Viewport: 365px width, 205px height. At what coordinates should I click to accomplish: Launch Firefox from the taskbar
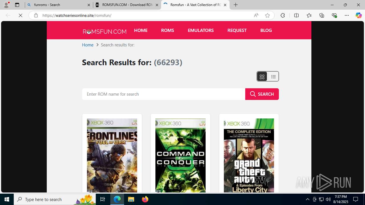coord(145,199)
